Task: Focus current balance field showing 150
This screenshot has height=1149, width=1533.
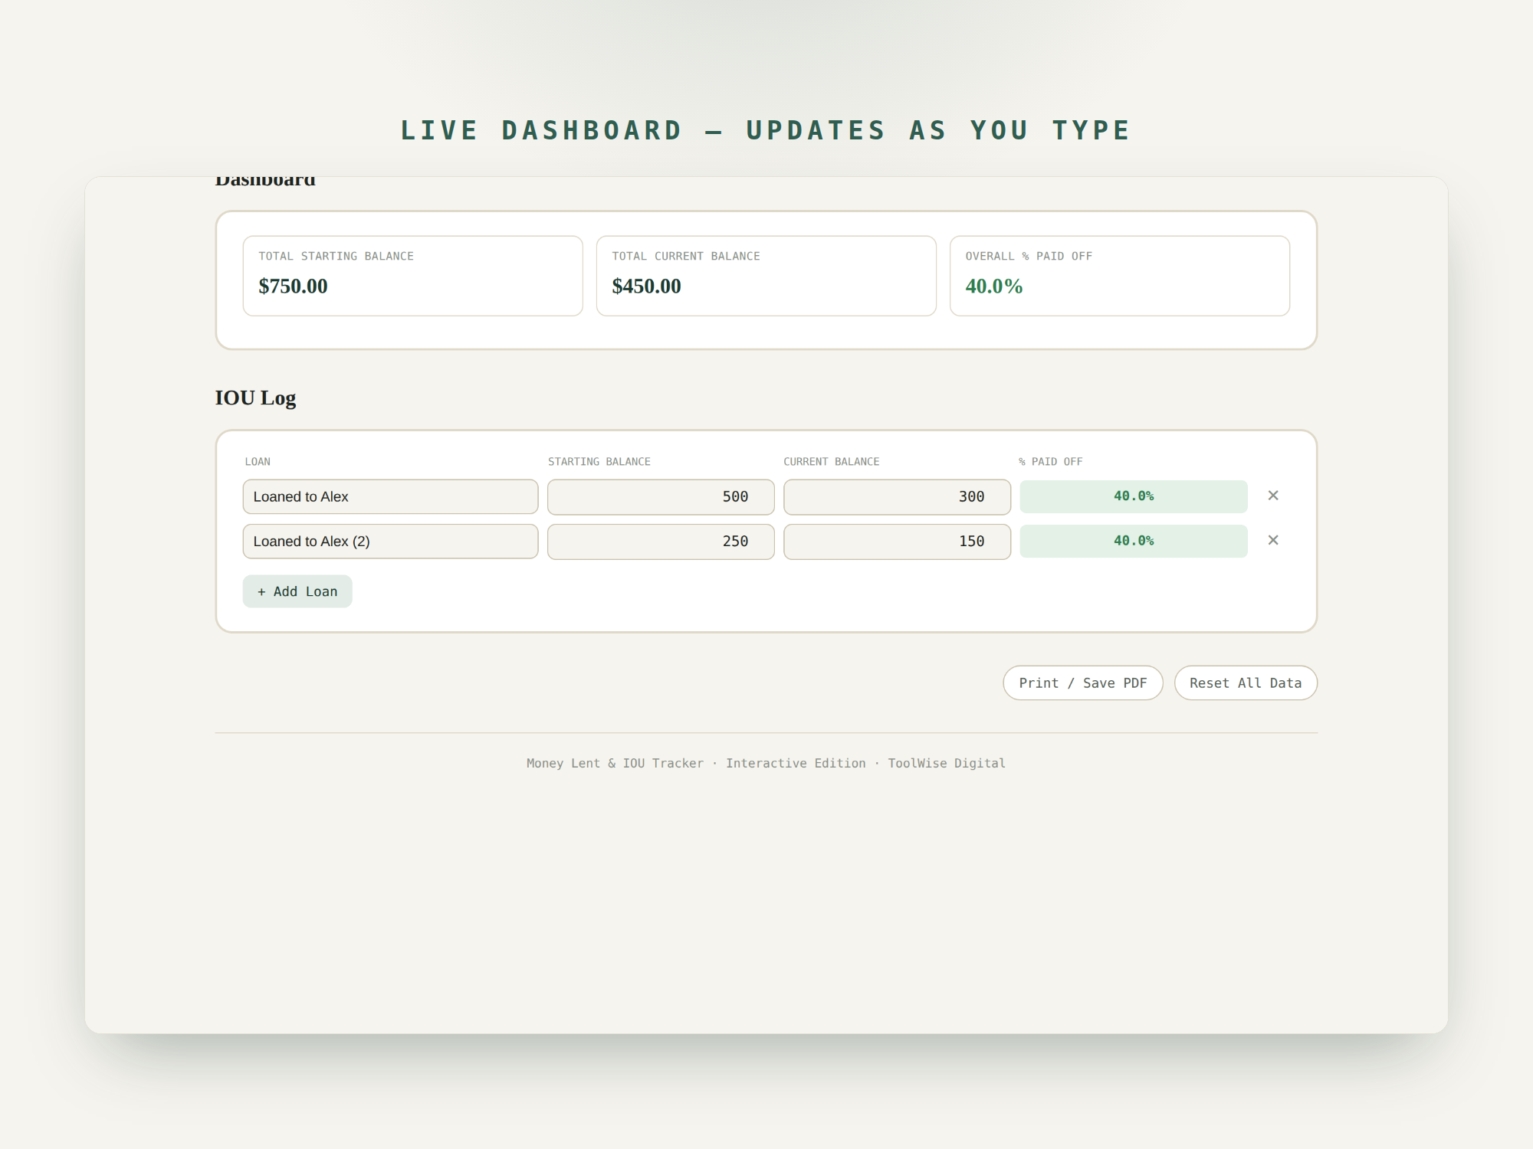Action: click(897, 542)
